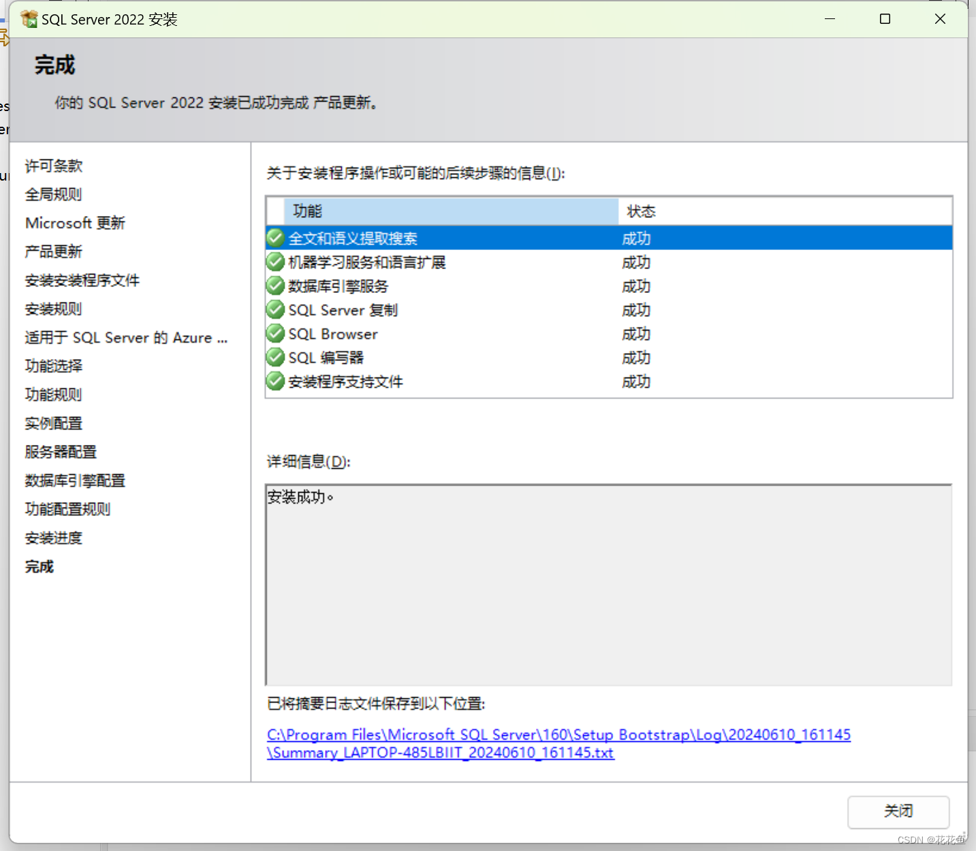Viewport: 976px width, 851px height.
Task: Select the SQL Browser row
Action: coord(609,334)
